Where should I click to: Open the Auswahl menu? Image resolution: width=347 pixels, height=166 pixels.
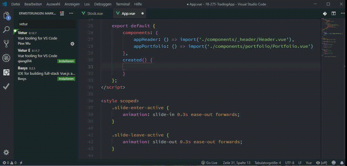pyautogui.click(x=53, y=4)
